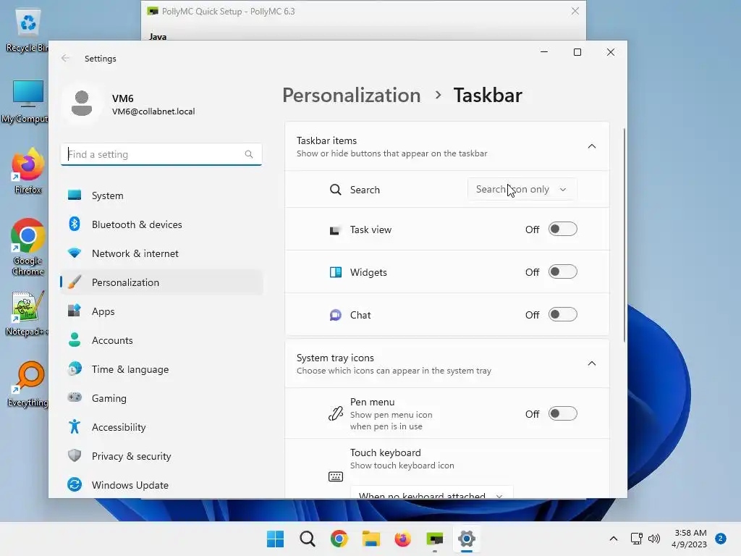
Task: Click the Network wifi icon in sidebar
Action: [75, 253]
